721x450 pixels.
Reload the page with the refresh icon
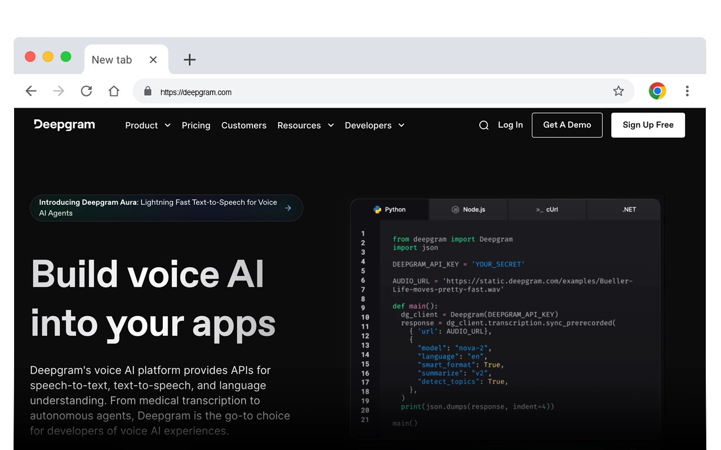pyautogui.click(x=86, y=91)
